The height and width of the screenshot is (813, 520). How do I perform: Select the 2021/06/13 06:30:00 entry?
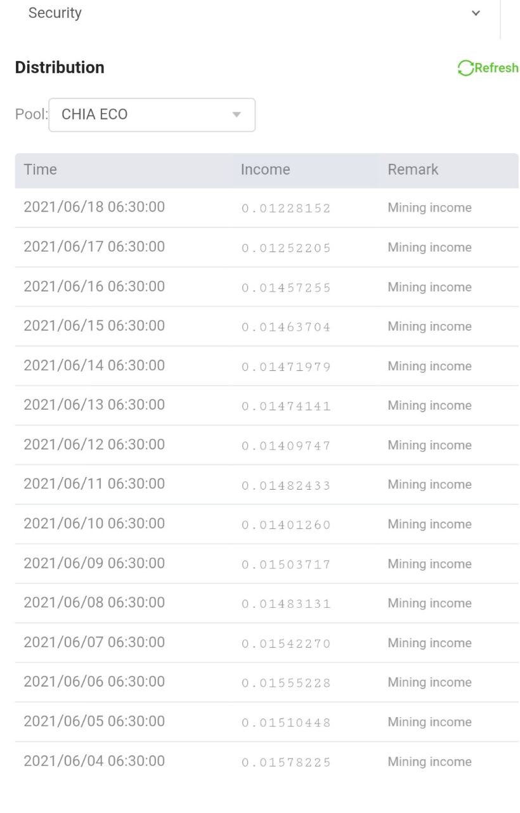(x=94, y=405)
